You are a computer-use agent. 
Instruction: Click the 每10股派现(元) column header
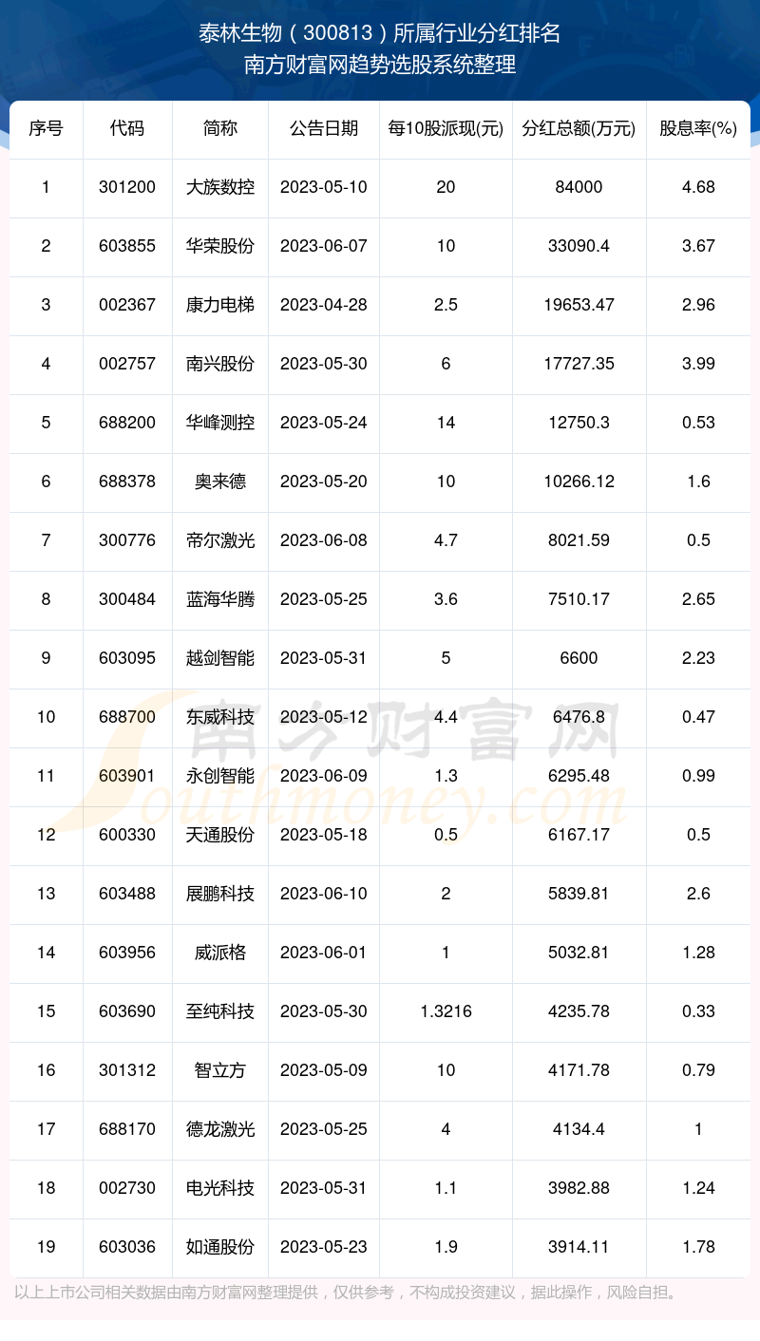(446, 128)
